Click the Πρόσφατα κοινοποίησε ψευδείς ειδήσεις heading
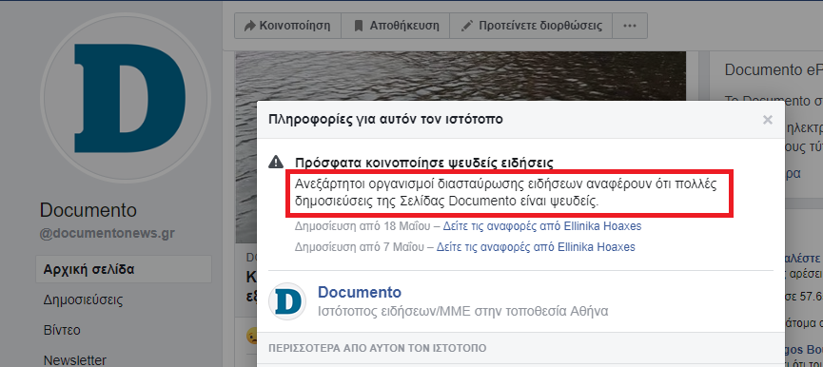 point(424,163)
